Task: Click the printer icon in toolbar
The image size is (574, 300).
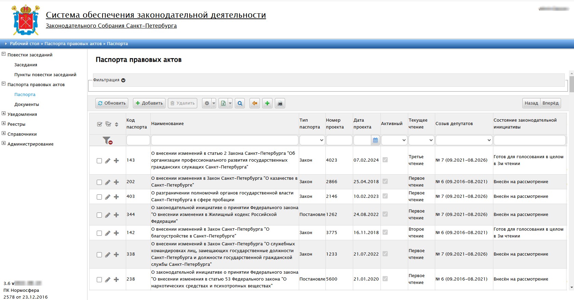Action: coord(280,103)
